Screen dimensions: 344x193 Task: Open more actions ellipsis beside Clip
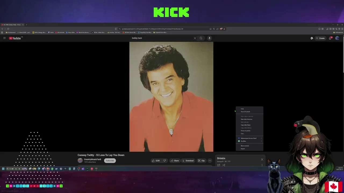[210, 161]
